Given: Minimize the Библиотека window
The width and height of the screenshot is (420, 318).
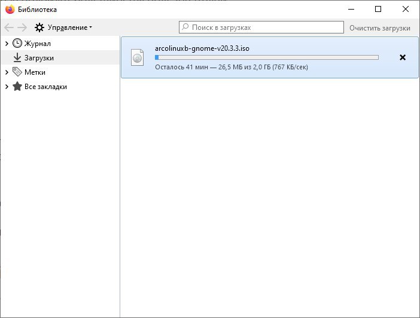Looking at the screenshot, I should click(351, 9).
